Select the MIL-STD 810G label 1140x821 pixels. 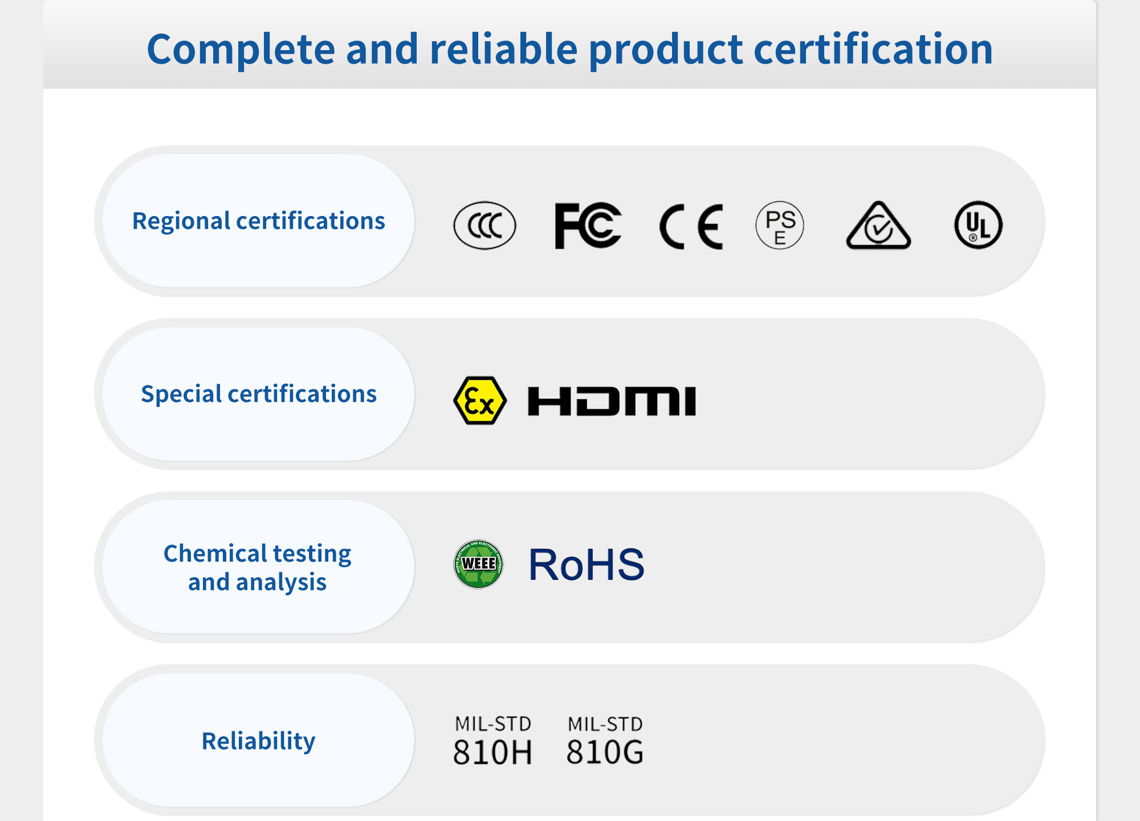tap(605, 740)
